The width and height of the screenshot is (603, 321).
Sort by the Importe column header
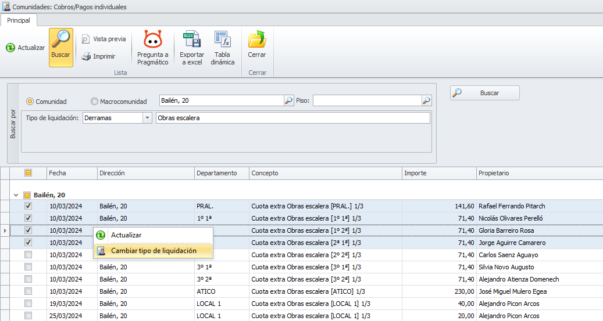click(x=439, y=173)
